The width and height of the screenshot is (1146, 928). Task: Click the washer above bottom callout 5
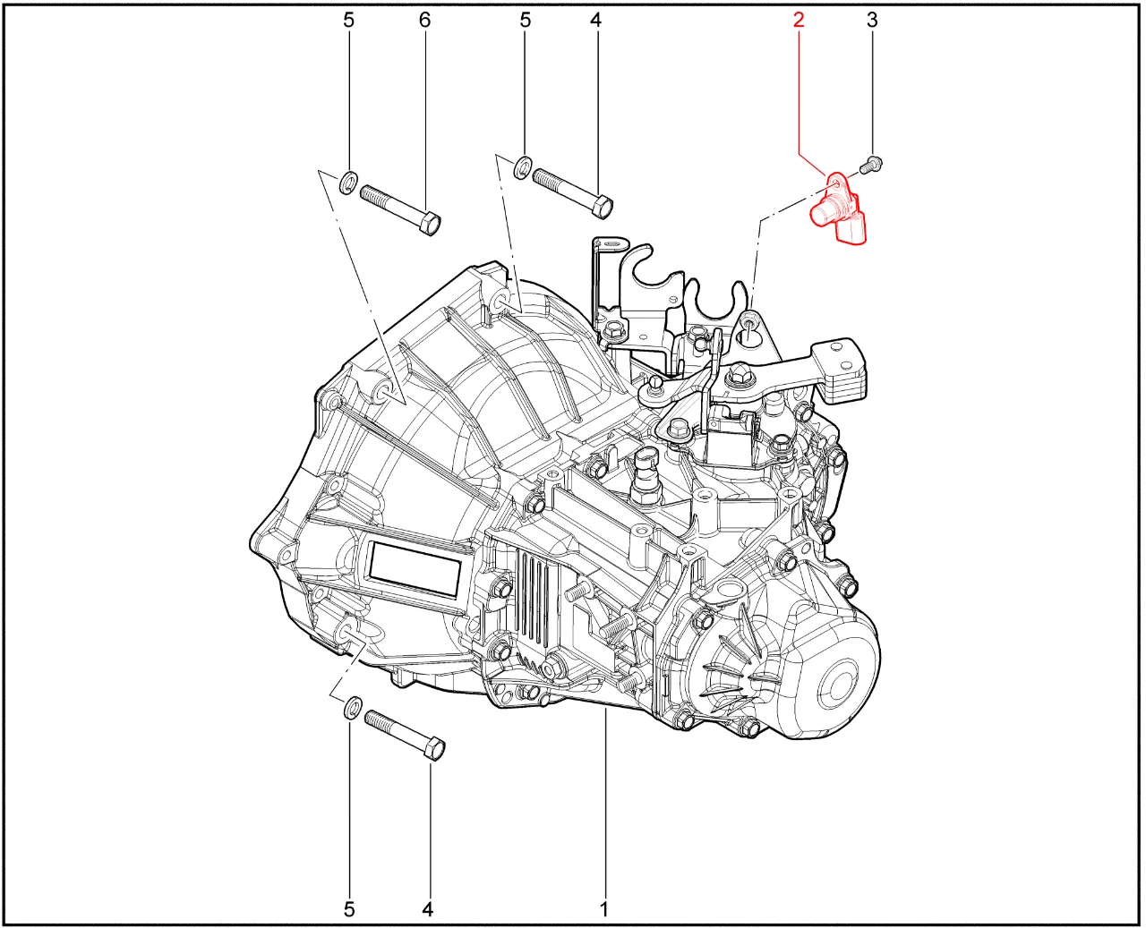[x=354, y=709]
